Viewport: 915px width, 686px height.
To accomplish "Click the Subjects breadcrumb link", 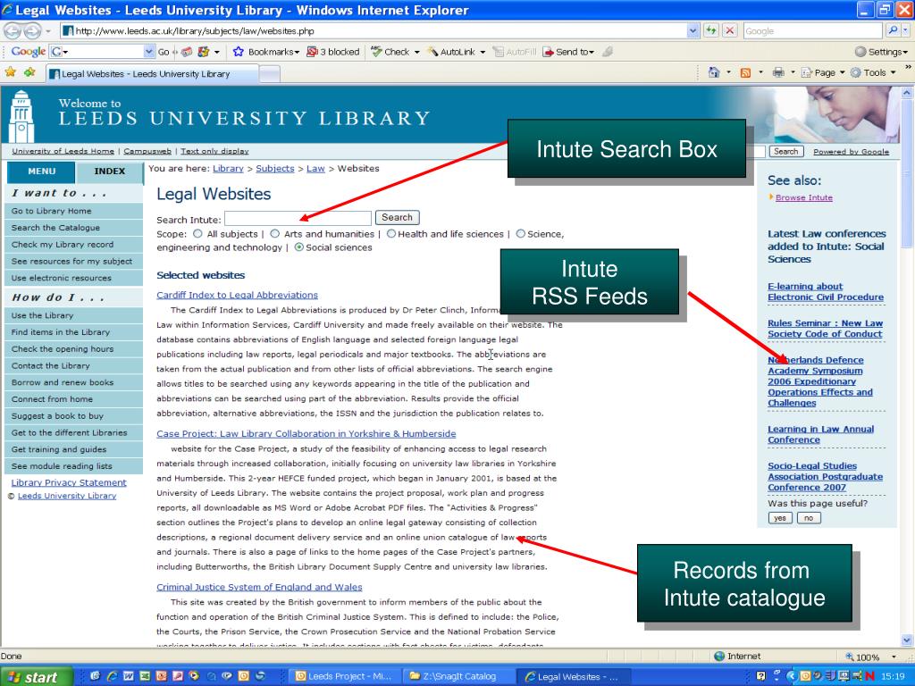I will point(275,169).
